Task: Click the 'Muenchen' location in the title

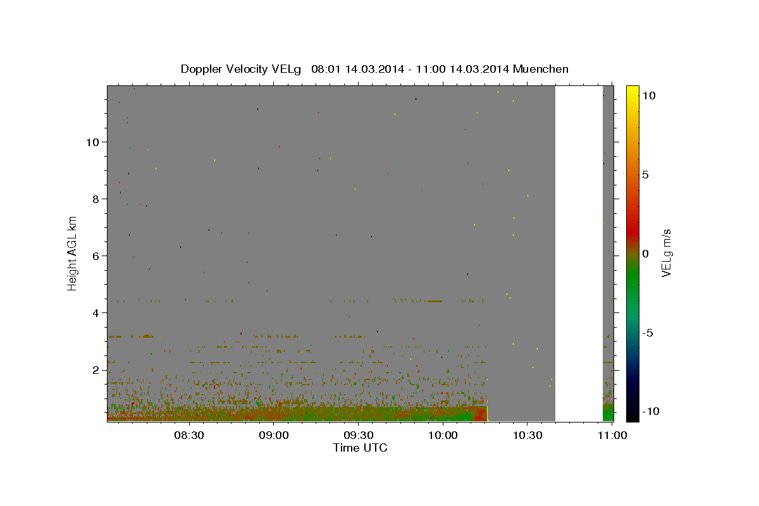Action: pos(541,69)
